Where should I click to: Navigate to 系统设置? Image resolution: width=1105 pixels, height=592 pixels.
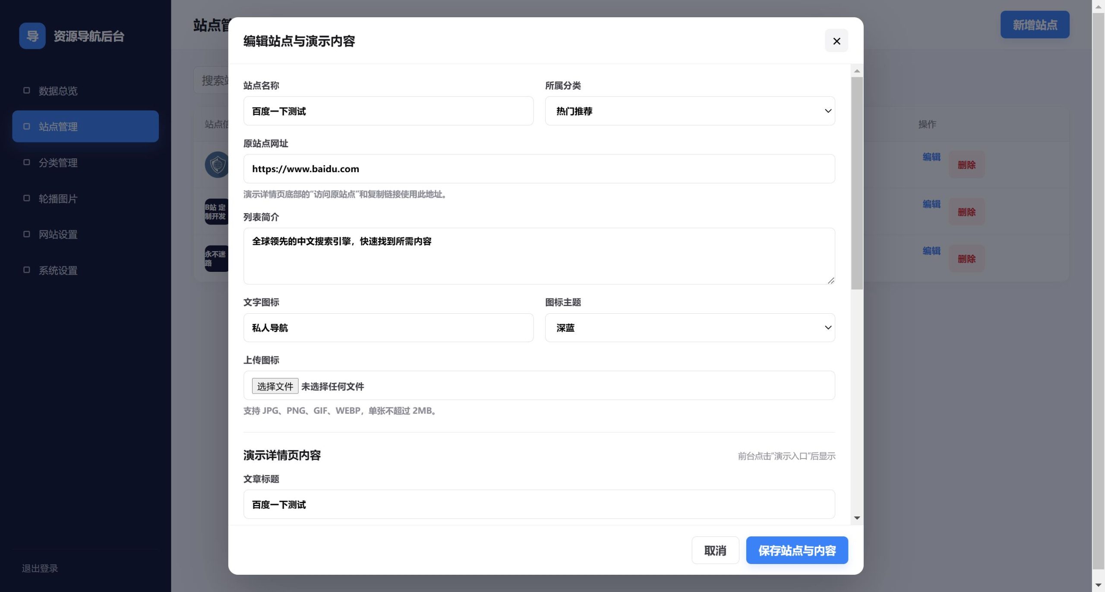coord(85,270)
